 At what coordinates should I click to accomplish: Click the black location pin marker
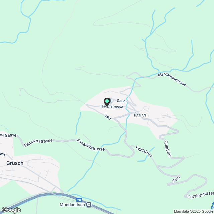pyautogui.click(x=107, y=102)
